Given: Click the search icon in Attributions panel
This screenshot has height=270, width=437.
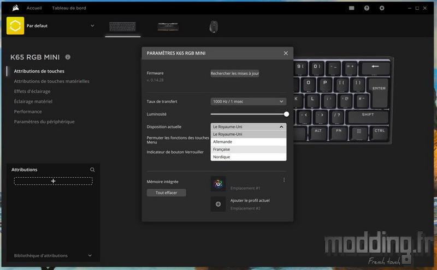Looking at the screenshot, I should (92, 170).
